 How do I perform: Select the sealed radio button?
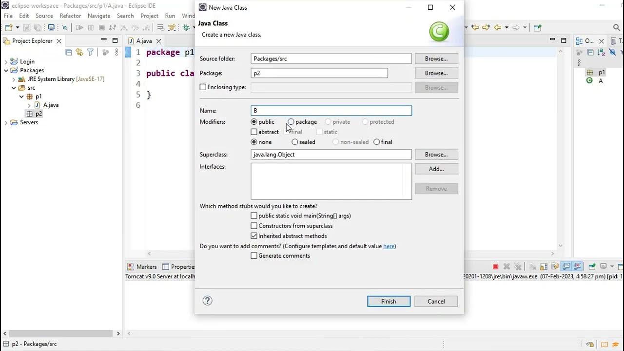(294, 142)
